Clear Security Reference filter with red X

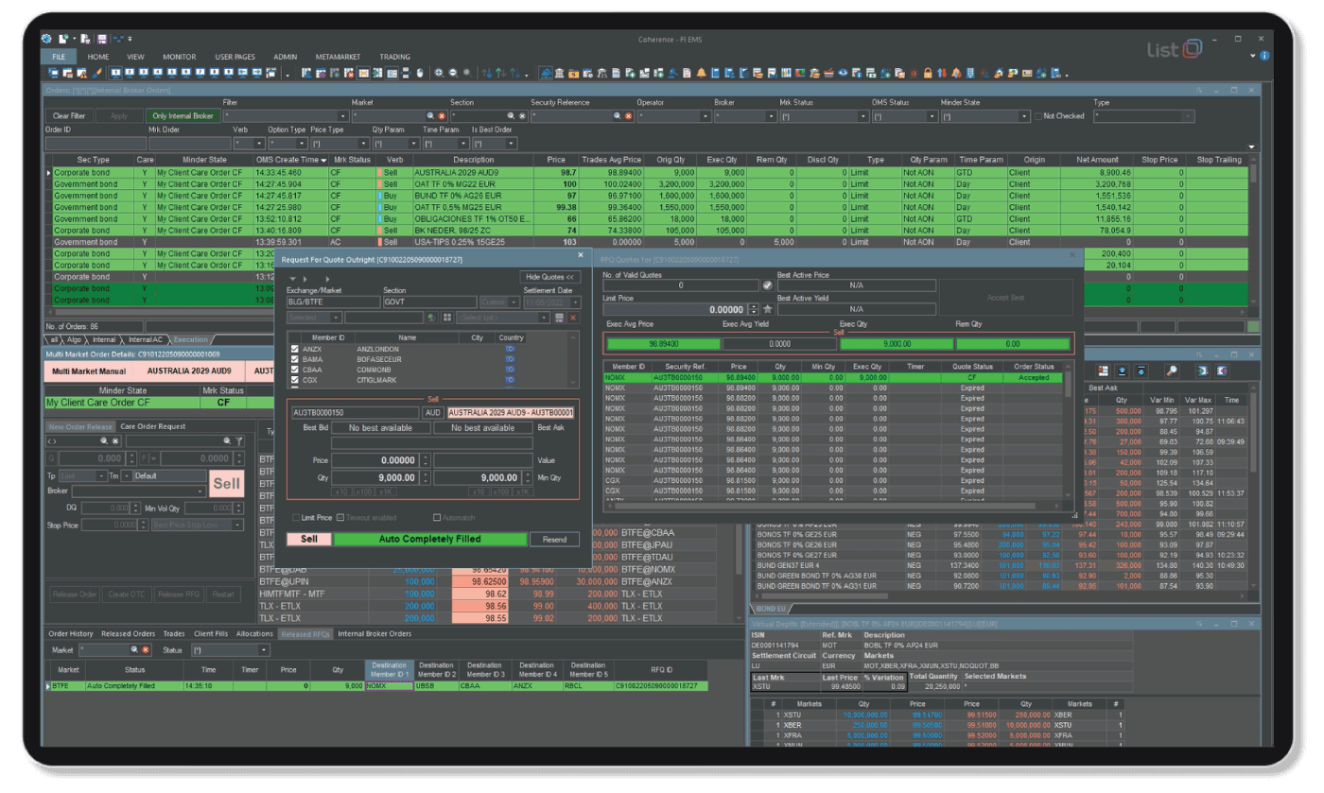point(628,115)
